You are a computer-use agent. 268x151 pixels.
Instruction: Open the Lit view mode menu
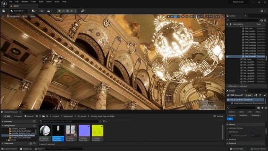(x=25, y=16)
